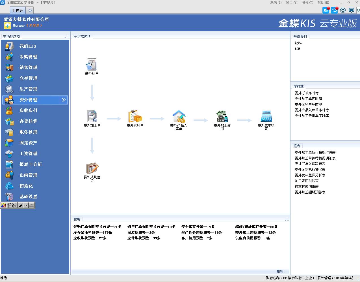
Task: Open 委外产品入库单序时簿
Action: click(312, 110)
